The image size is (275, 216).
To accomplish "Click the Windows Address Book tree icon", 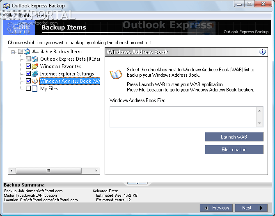I will pos(35,81).
